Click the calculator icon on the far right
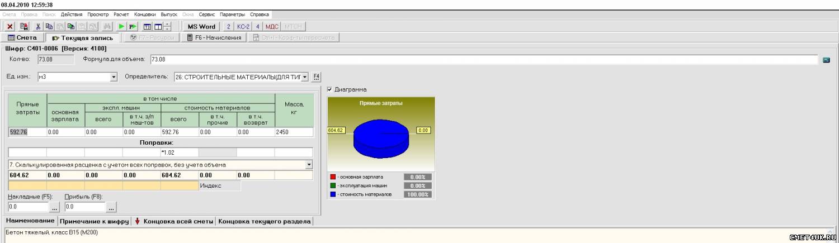Screen dimensions: 839x243 [x=826, y=60]
